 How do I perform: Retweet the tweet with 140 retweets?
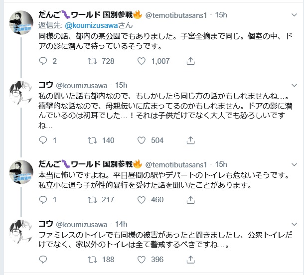click(x=92, y=140)
